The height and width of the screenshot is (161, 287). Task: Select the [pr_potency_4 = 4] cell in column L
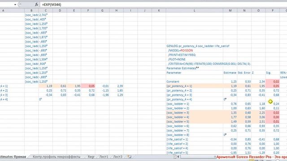click(194, 99)
